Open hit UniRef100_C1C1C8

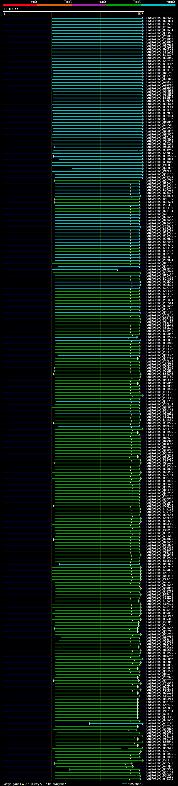pyautogui.click(x=160, y=696)
